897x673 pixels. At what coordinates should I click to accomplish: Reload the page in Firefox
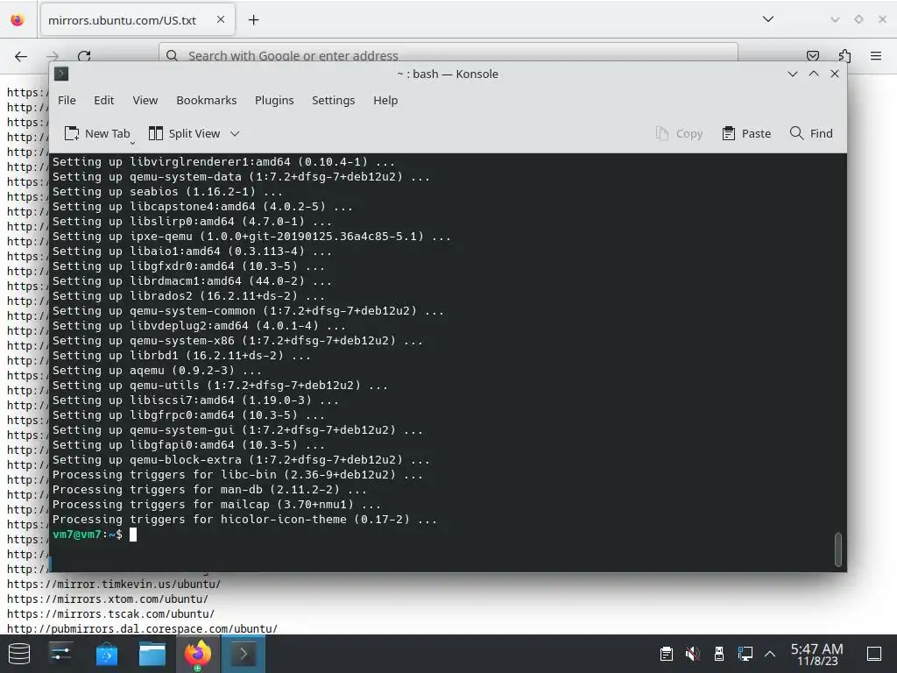(x=84, y=56)
